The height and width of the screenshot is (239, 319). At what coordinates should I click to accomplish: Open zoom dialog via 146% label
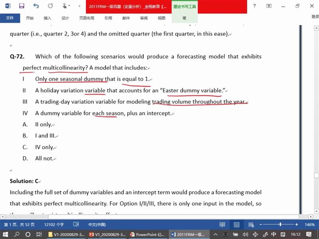[310, 225]
